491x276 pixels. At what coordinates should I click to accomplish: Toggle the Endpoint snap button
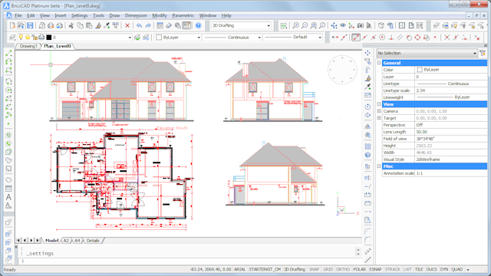[x=356, y=38]
